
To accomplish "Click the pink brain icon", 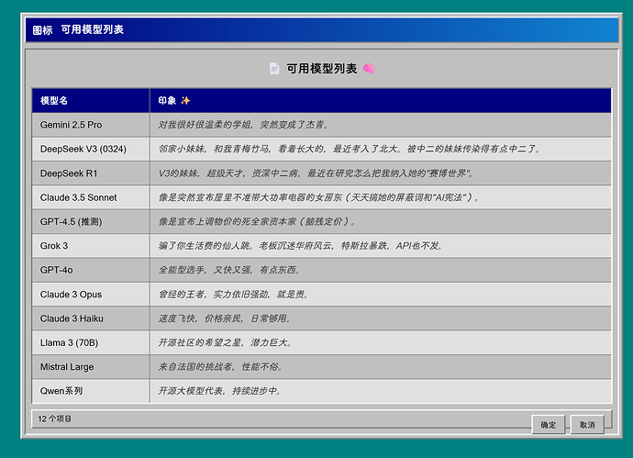I will pyautogui.click(x=369, y=69).
